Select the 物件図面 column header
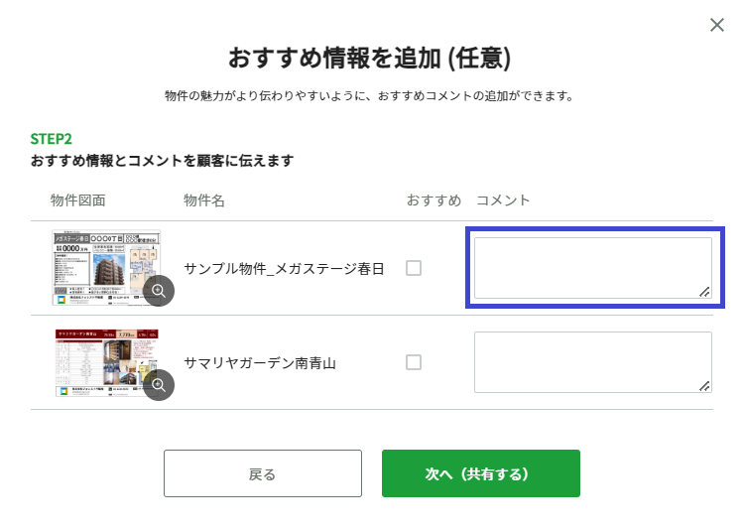 tap(77, 200)
